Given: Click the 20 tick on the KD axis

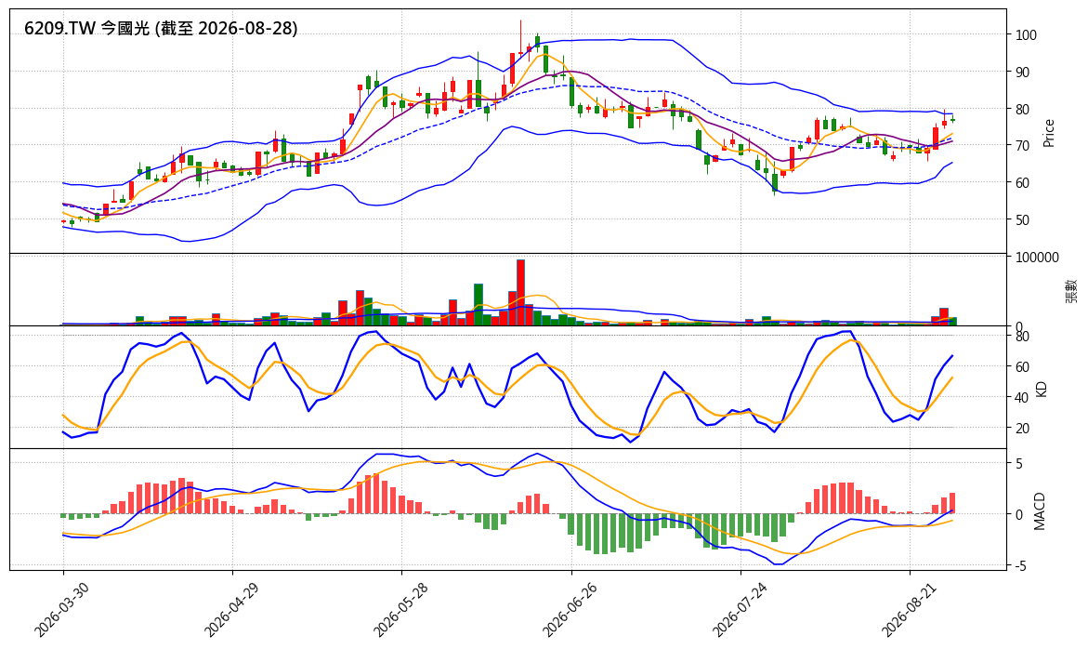Looking at the screenshot, I should (x=1022, y=429).
